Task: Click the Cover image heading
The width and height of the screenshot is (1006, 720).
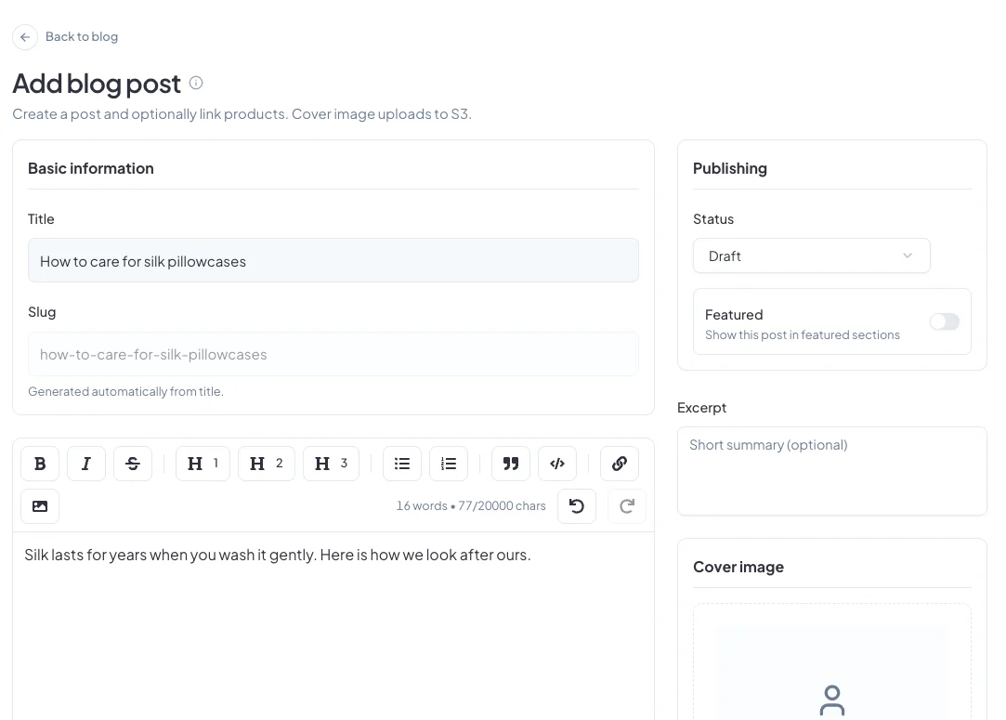Action: pos(738,568)
